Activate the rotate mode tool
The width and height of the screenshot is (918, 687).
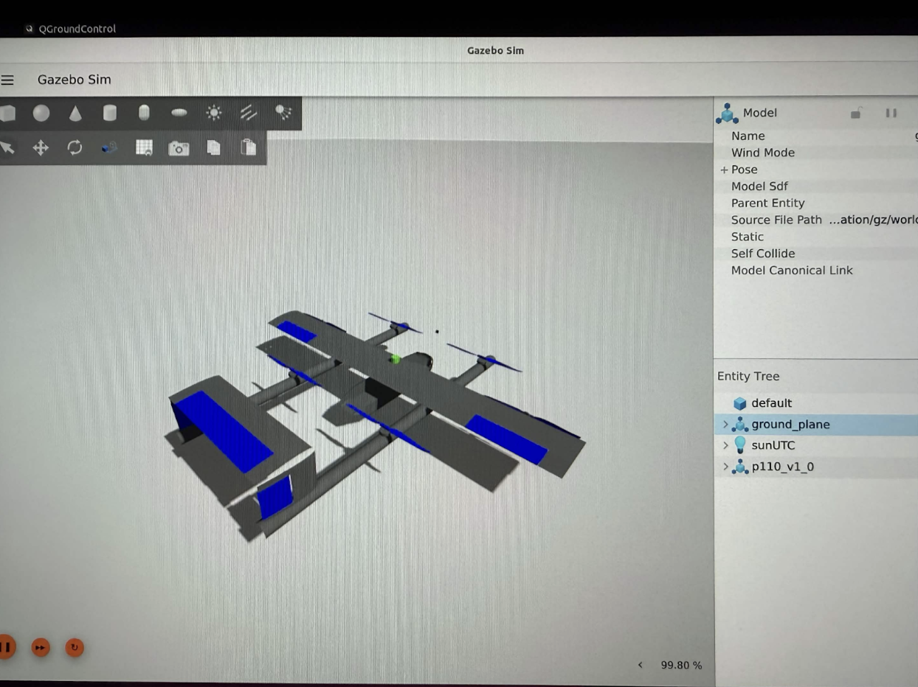[x=75, y=147]
